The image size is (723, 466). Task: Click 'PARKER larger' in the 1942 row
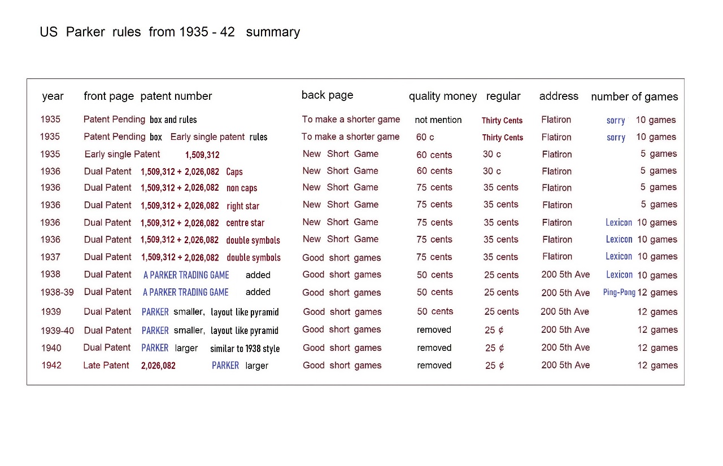pyautogui.click(x=240, y=366)
